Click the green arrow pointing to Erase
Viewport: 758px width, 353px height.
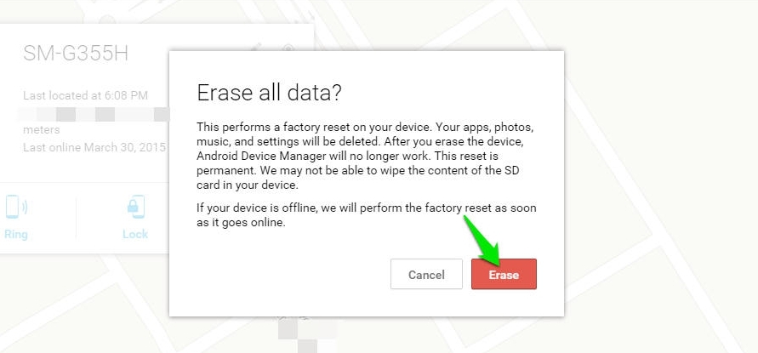click(483, 241)
